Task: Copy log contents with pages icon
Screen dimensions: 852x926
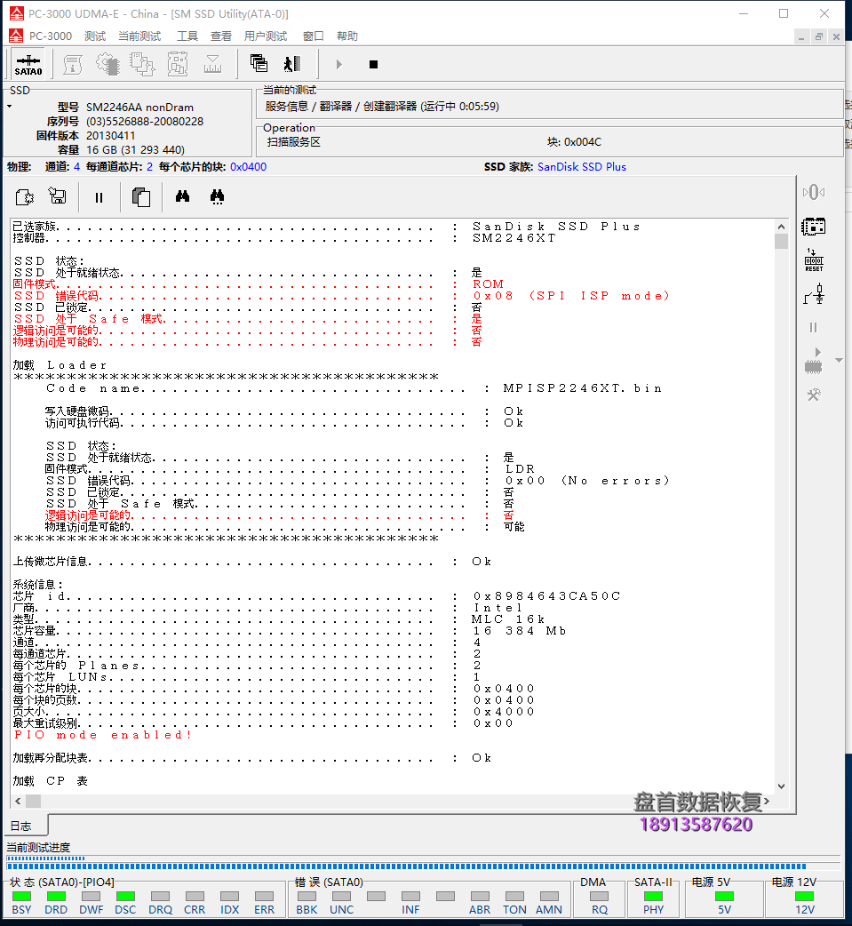Action: pos(140,196)
